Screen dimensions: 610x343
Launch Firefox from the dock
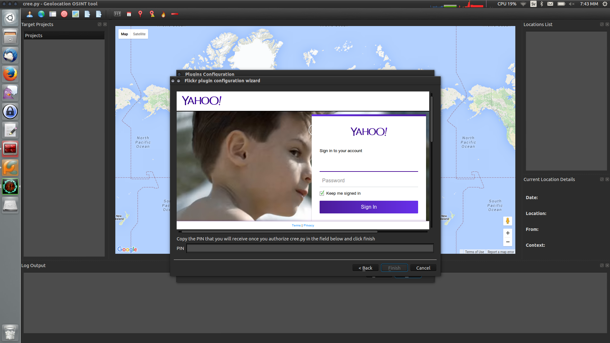[x=10, y=74]
